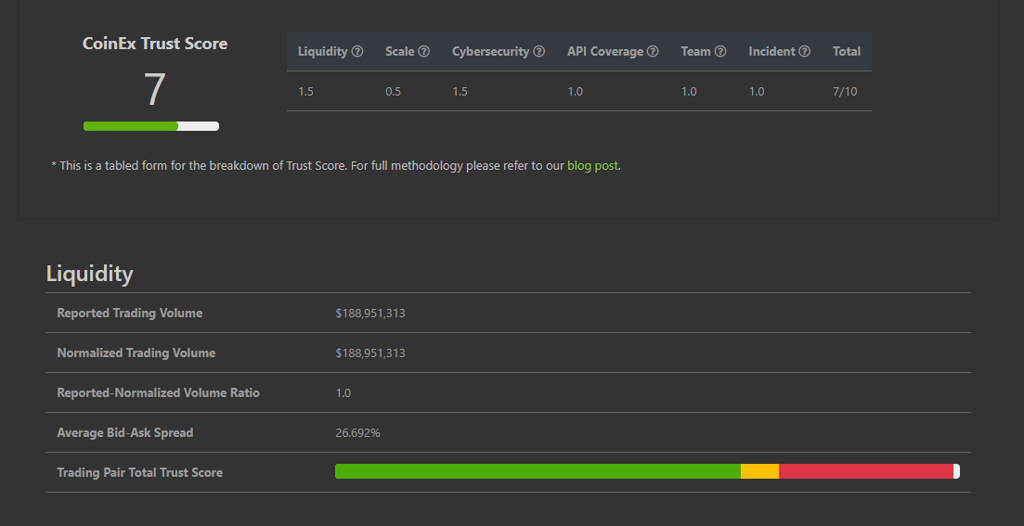Click the Incident help question-mark icon
Viewport: 1024px width, 526px height.
(x=805, y=51)
